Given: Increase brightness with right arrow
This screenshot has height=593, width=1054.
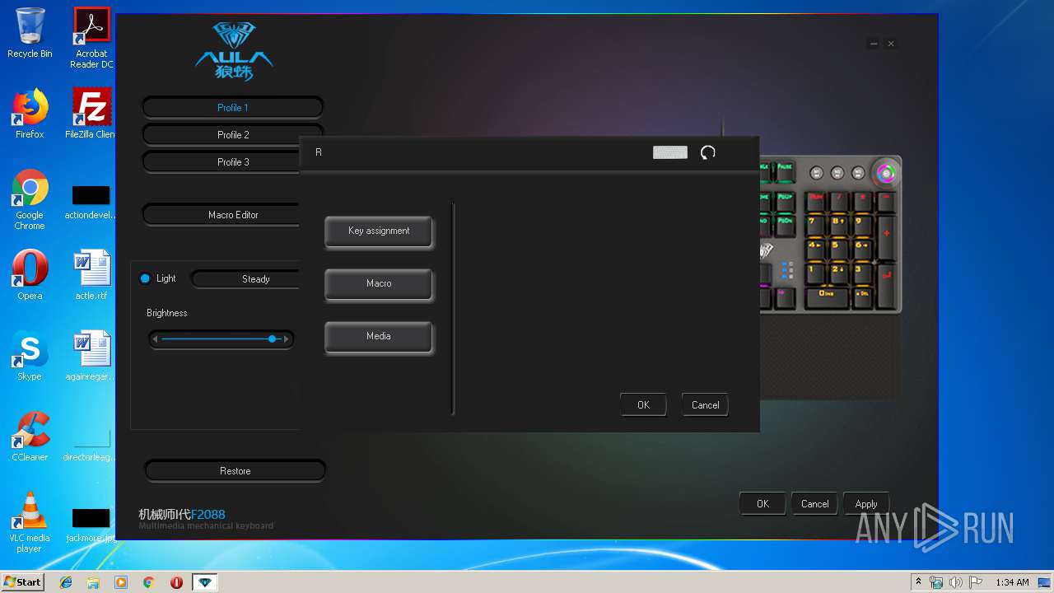Looking at the screenshot, I should [286, 339].
